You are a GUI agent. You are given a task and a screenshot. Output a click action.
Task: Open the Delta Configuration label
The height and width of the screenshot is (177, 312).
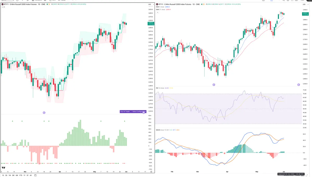139,111
